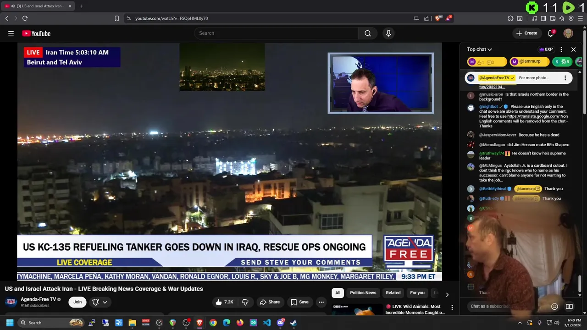Screen dimensions: 587x330
Task: Open pinned message three-dot options
Action: click(565, 78)
